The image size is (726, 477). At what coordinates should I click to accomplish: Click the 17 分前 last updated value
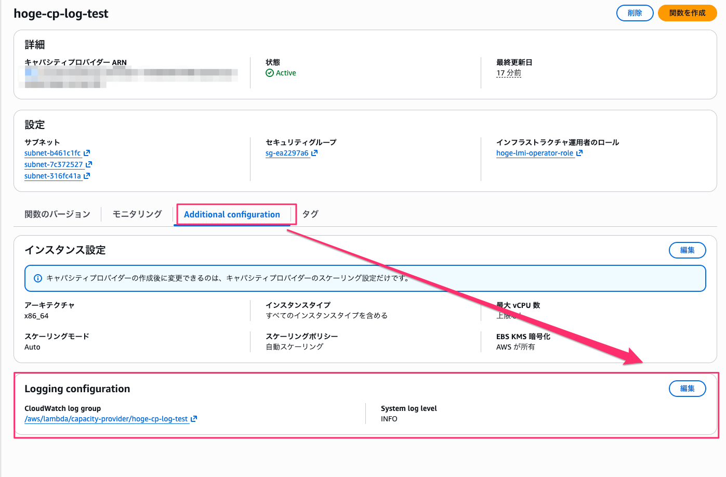click(x=509, y=73)
